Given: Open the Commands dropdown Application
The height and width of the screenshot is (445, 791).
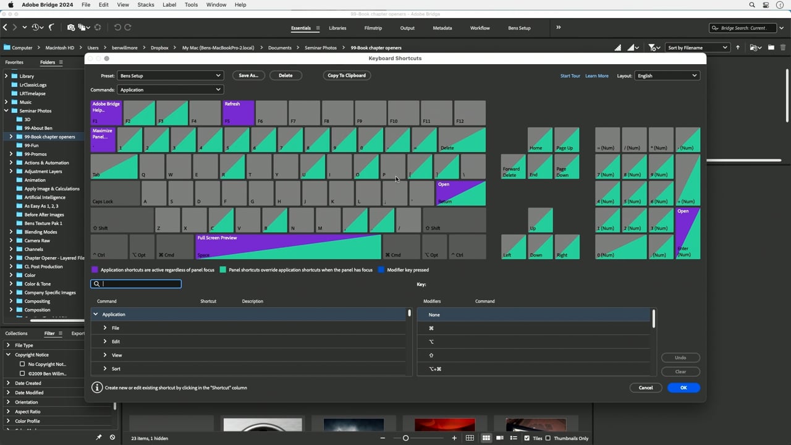Looking at the screenshot, I should tap(170, 90).
